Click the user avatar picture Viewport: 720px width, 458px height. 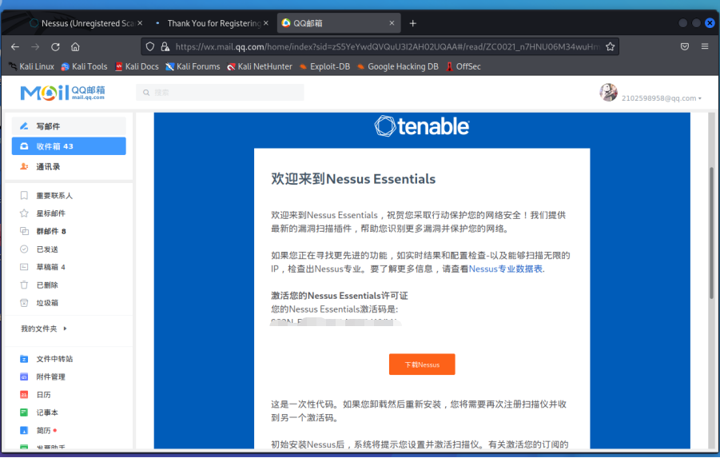pyautogui.click(x=608, y=93)
